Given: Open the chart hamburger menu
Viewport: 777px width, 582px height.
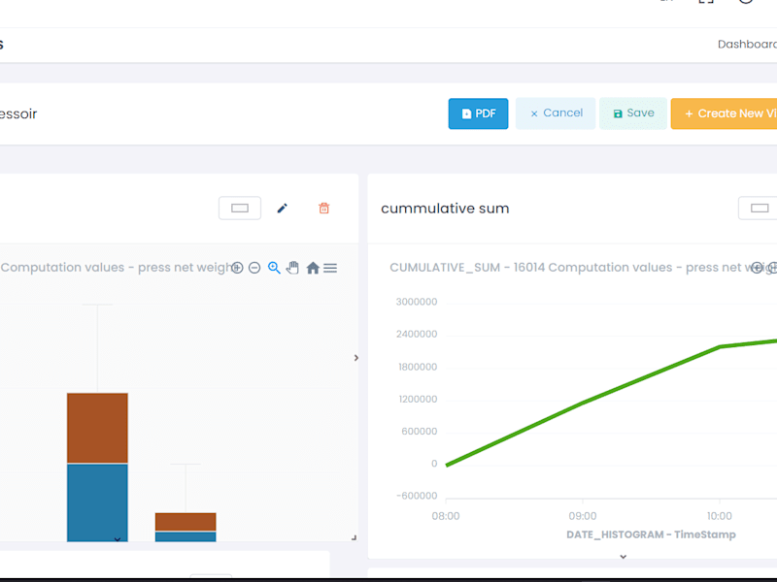Looking at the screenshot, I should tap(330, 268).
